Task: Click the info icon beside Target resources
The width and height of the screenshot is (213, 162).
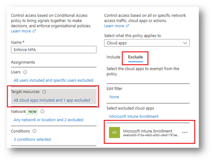Action: point(44,92)
